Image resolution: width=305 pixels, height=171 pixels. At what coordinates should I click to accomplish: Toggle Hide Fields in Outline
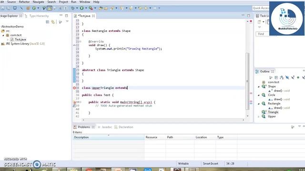[x=287, y=77]
